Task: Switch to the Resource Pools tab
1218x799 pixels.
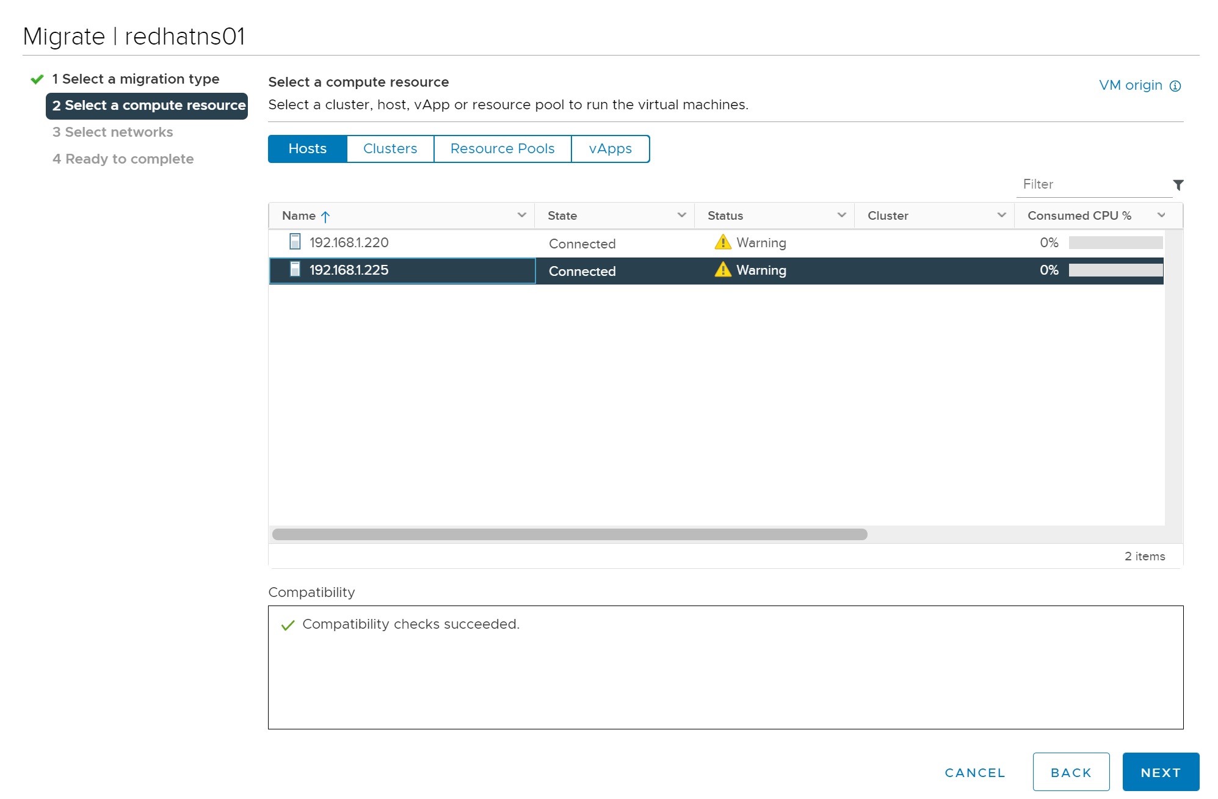Action: tap(502, 149)
